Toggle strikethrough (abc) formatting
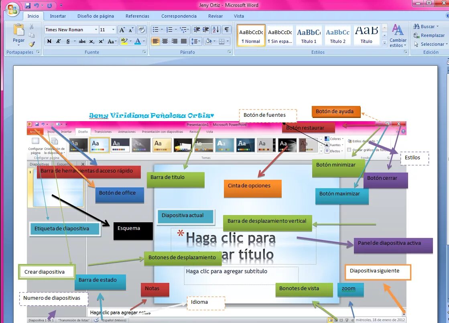The width and height of the screenshot is (449, 323). click(82, 41)
